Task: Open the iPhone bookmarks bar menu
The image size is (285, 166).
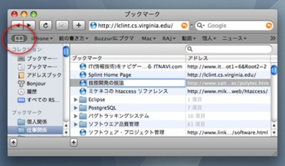Action: point(42,38)
